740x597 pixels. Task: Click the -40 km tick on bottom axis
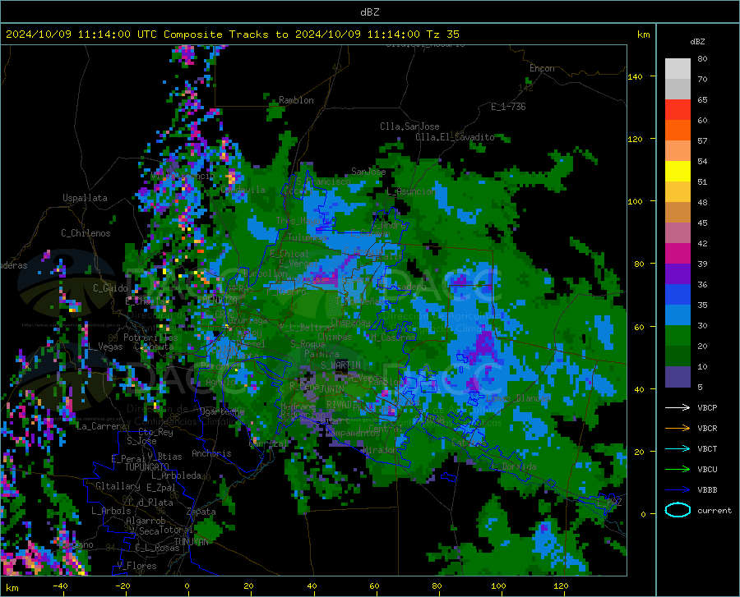pyautogui.click(x=60, y=586)
